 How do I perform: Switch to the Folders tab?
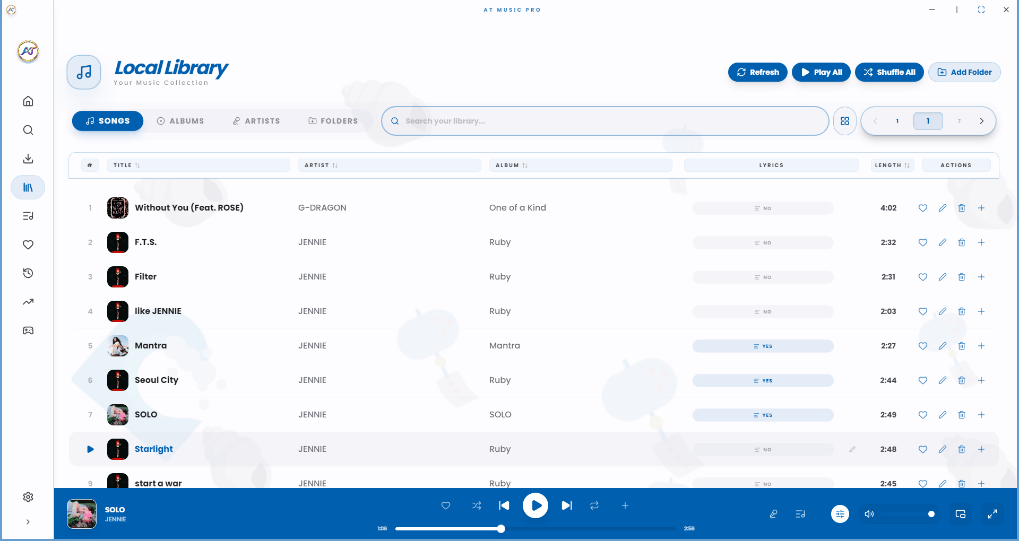tap(333, 120)
